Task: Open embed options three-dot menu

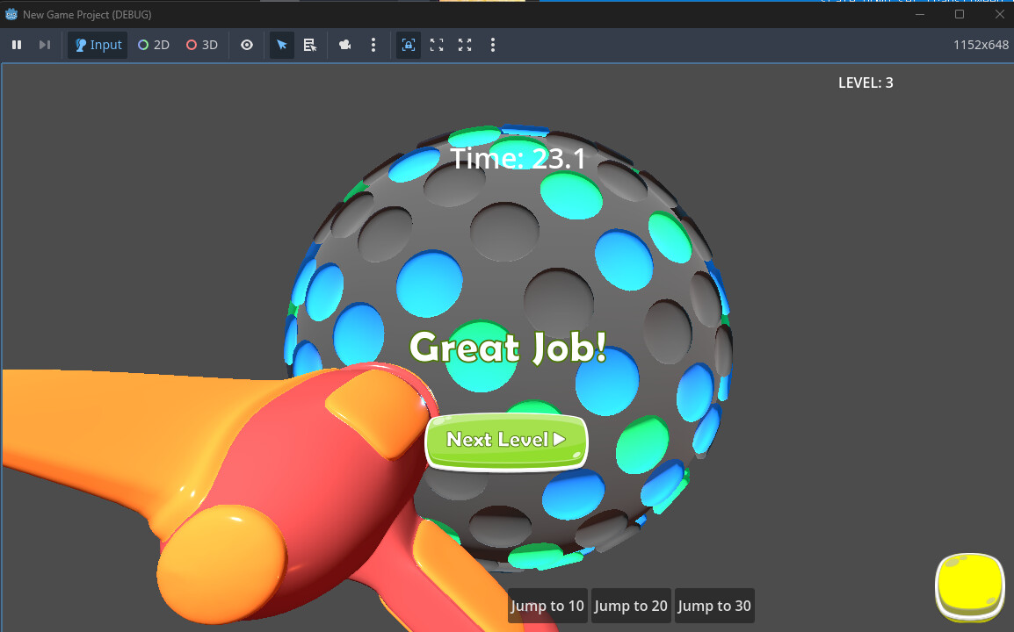Action: pos(493,45)
